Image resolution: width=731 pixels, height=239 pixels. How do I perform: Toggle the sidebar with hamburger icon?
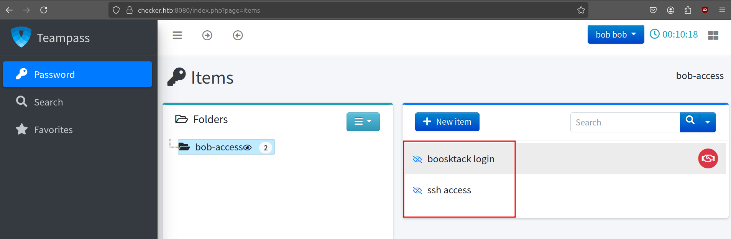coord(177,35)
